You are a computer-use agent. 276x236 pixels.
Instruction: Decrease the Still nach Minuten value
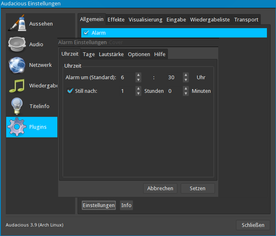tap(186, 93)
